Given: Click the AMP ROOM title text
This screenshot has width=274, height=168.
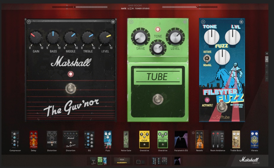Looking at the screenshot, I should (x=135, y=6).
